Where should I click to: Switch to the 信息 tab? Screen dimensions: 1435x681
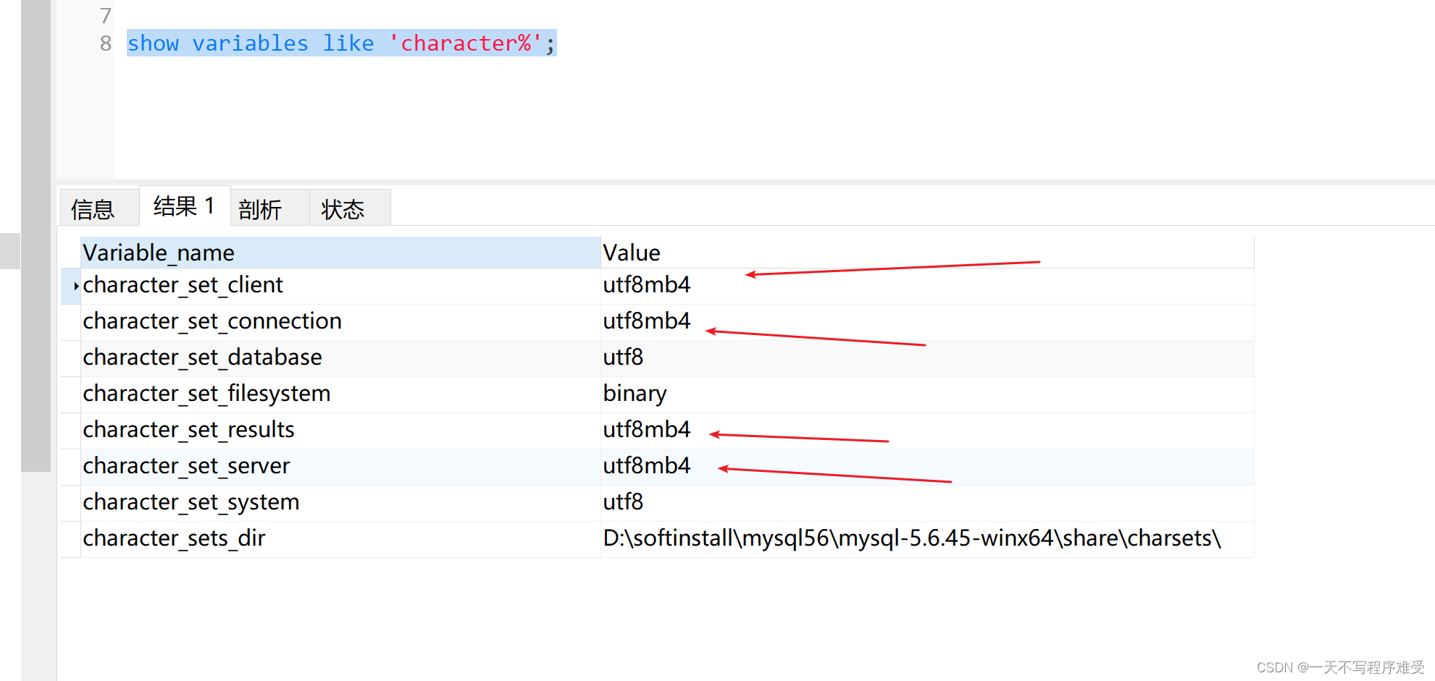(x=99, y=208)
